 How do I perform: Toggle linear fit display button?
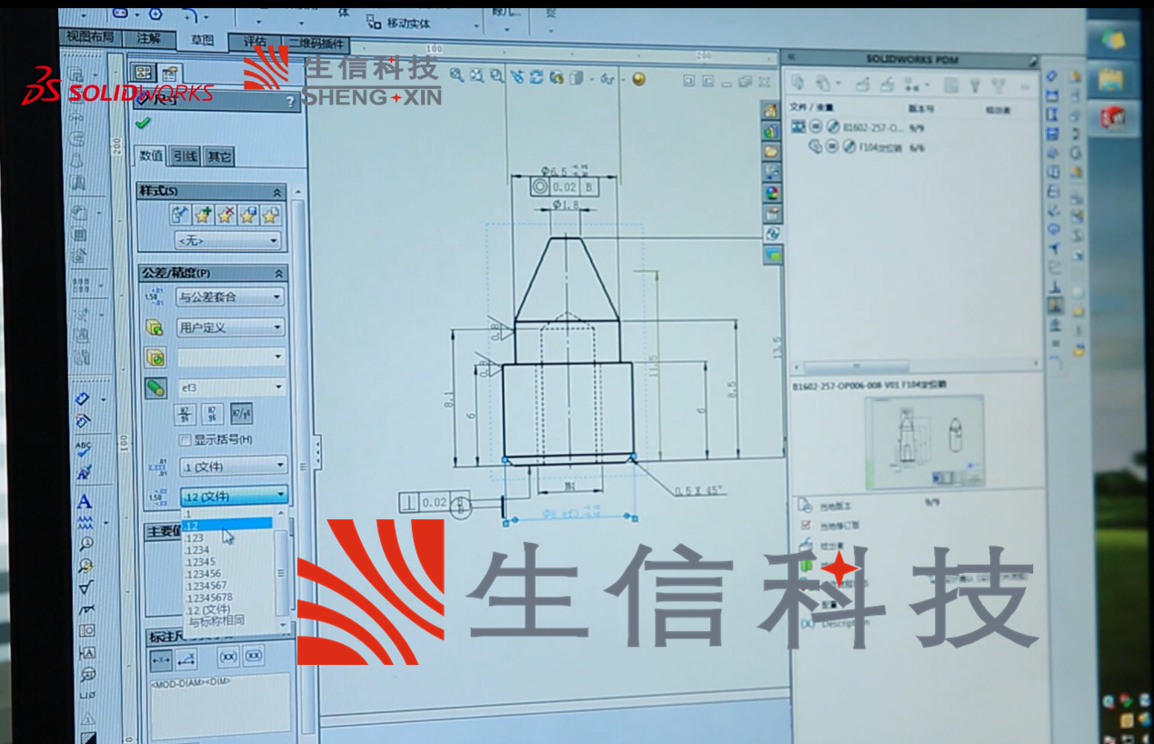241,414
